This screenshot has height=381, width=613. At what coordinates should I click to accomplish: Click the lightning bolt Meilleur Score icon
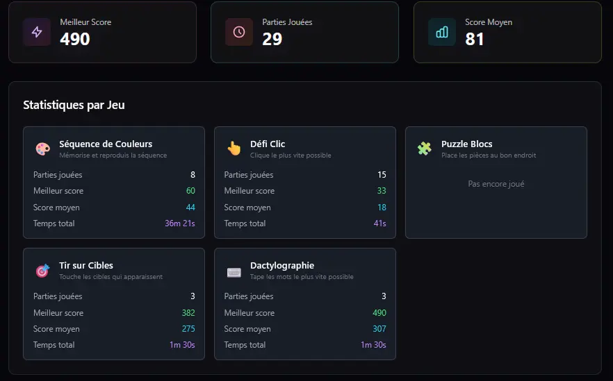coord(37,32)
